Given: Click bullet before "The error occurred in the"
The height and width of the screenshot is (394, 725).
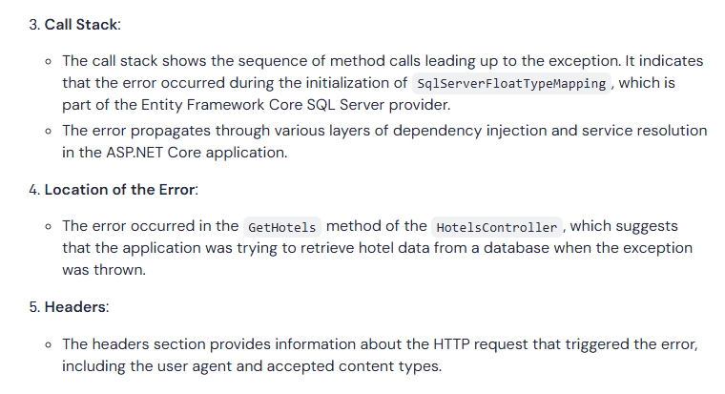Looking at the screenshot, I should (49, 227).
